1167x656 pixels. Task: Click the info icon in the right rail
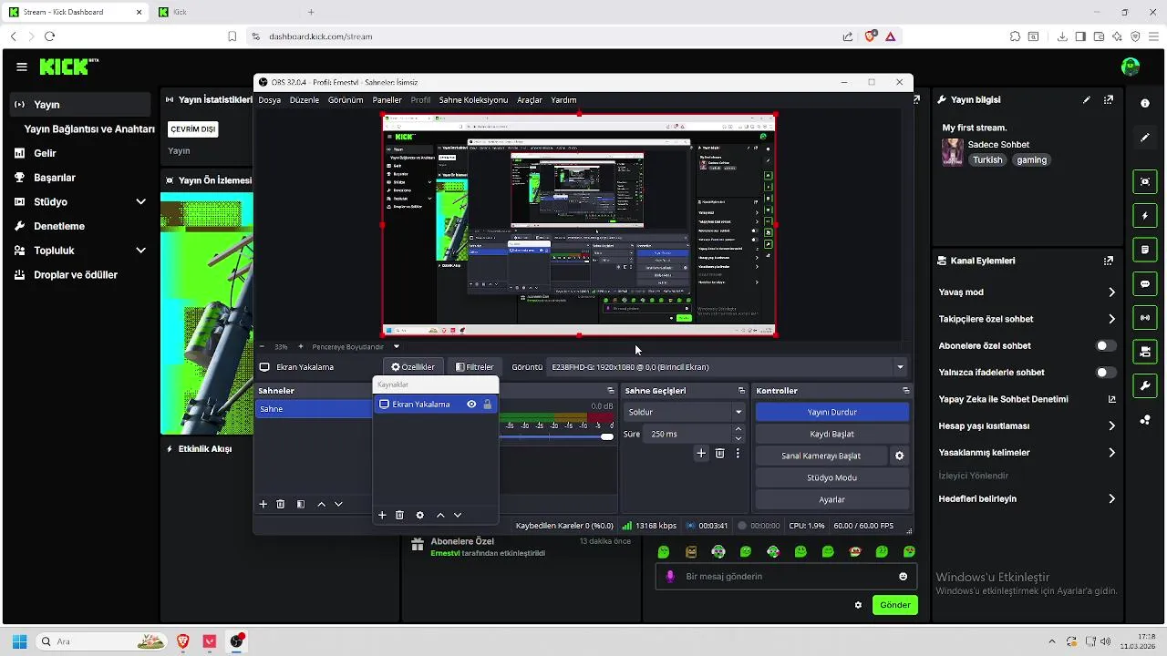(1145, 104)
